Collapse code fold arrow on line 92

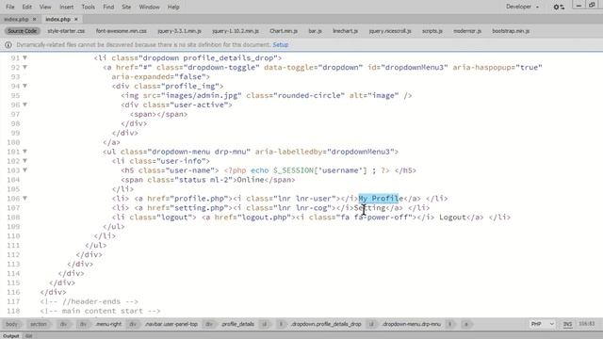point(24,67)
